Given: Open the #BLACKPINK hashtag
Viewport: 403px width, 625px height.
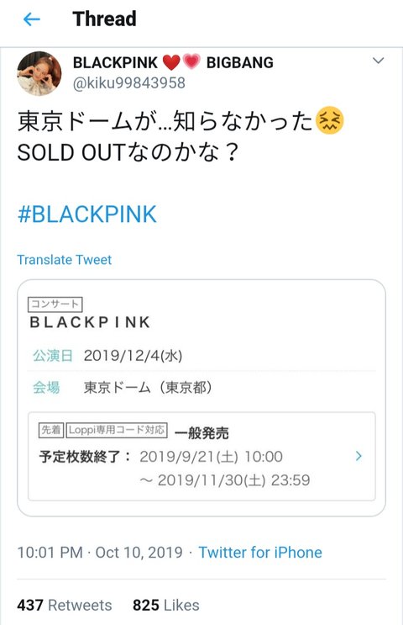Looking at the screenshot, I should [87, 214].
